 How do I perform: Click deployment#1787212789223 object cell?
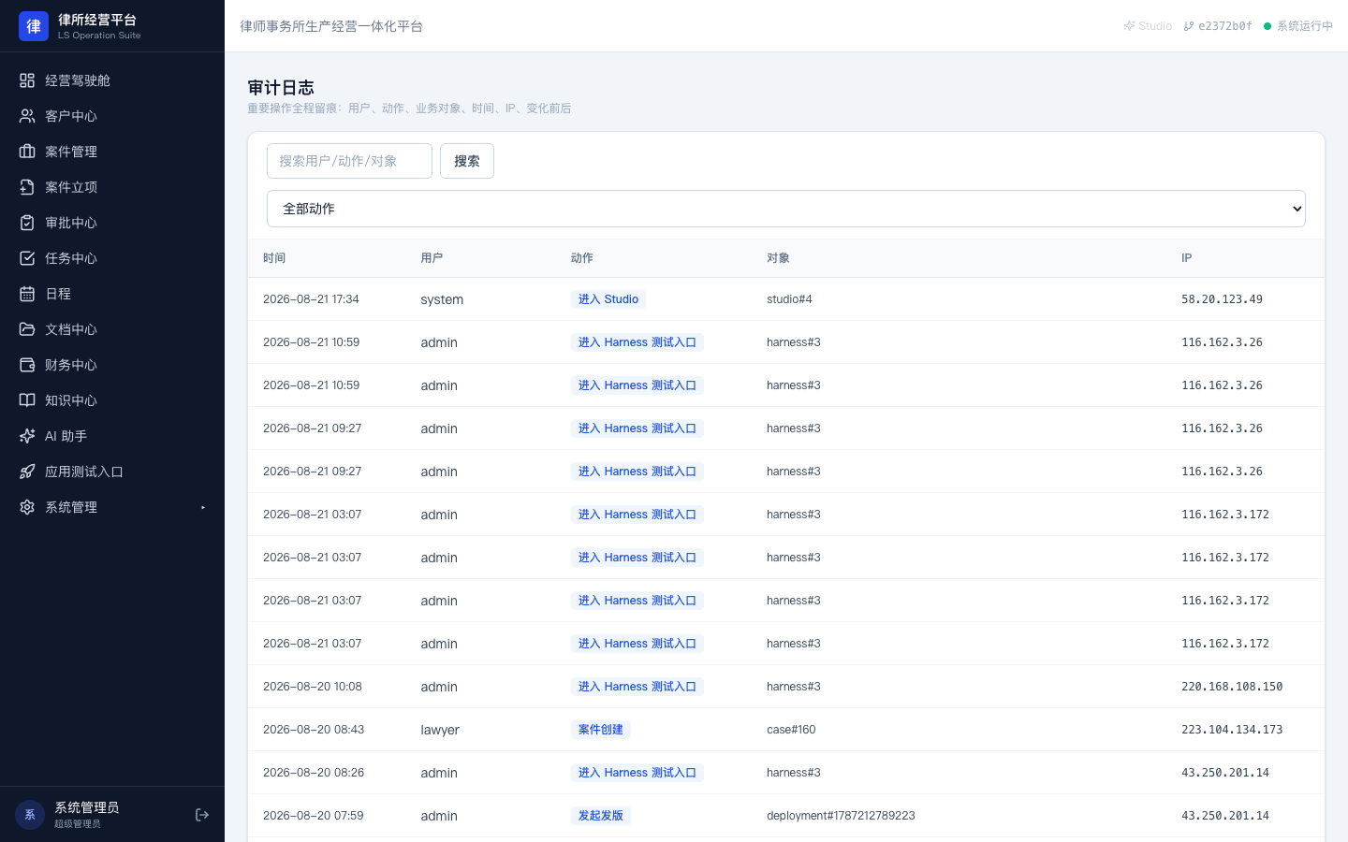tap(841, 816)
